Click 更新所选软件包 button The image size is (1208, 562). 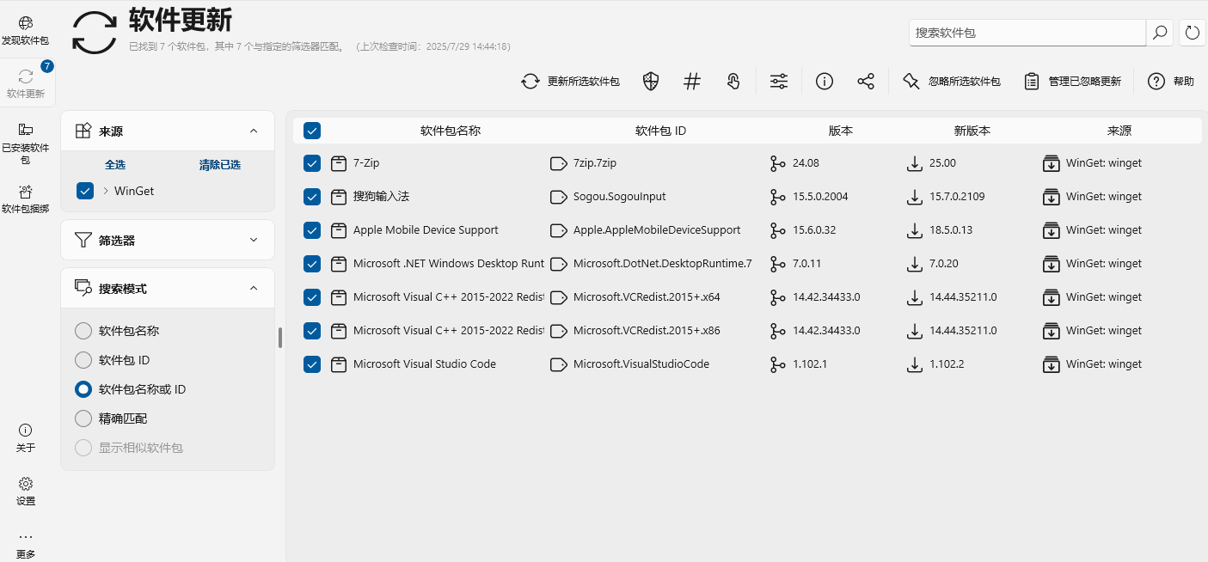coord(570,82)
